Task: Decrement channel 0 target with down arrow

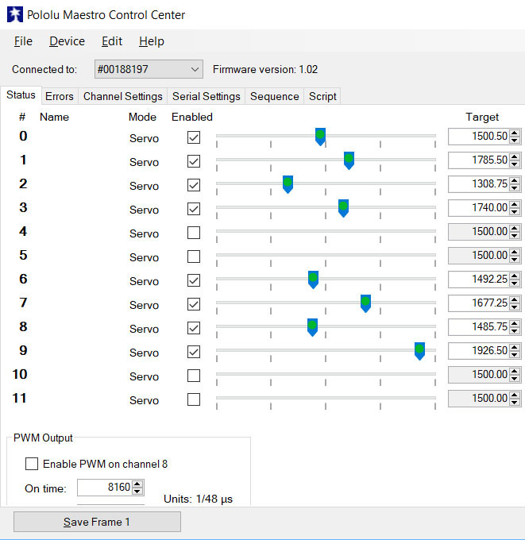Action: 515,141
